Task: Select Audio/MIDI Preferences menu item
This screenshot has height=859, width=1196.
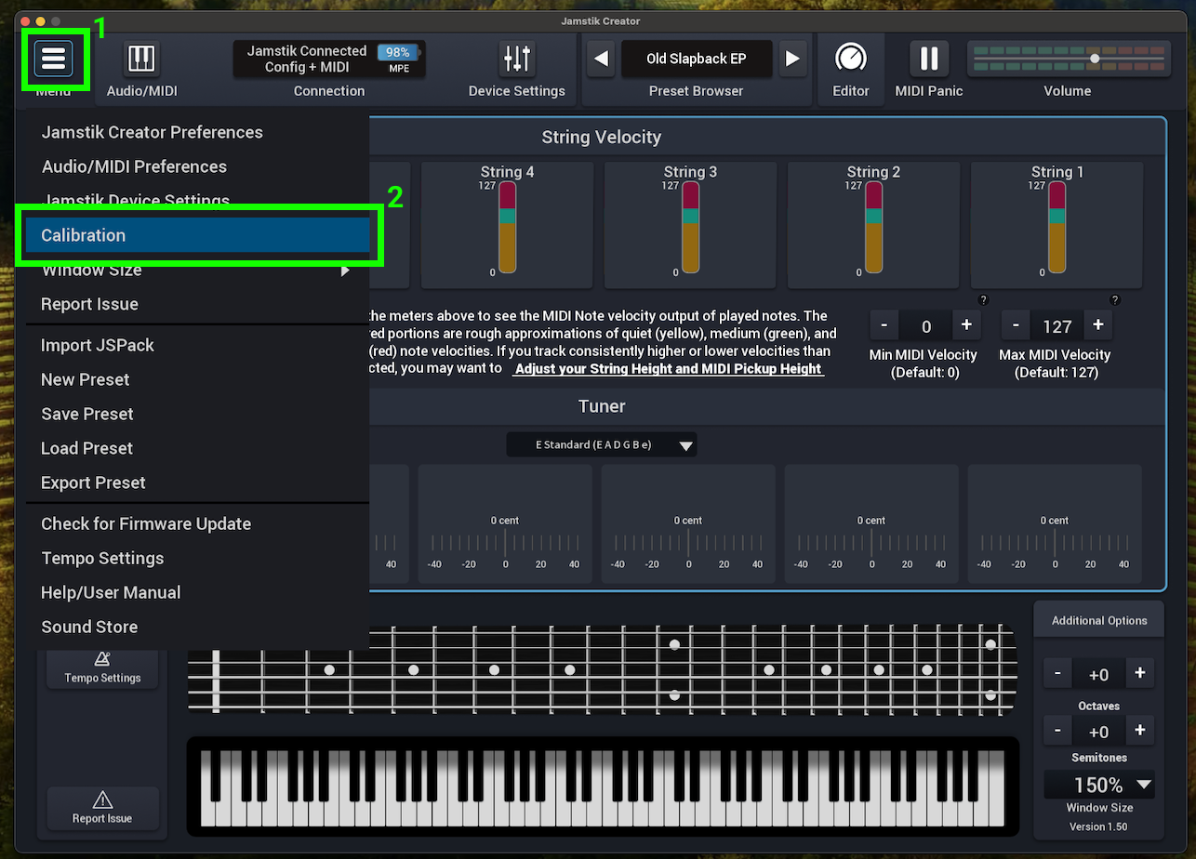Action: (x=198, y=166)
